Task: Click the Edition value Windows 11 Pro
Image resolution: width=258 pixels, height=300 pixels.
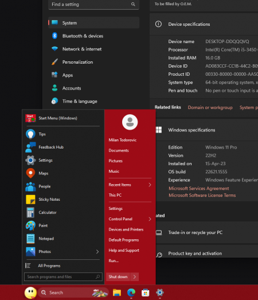Action: pos(221,147)
